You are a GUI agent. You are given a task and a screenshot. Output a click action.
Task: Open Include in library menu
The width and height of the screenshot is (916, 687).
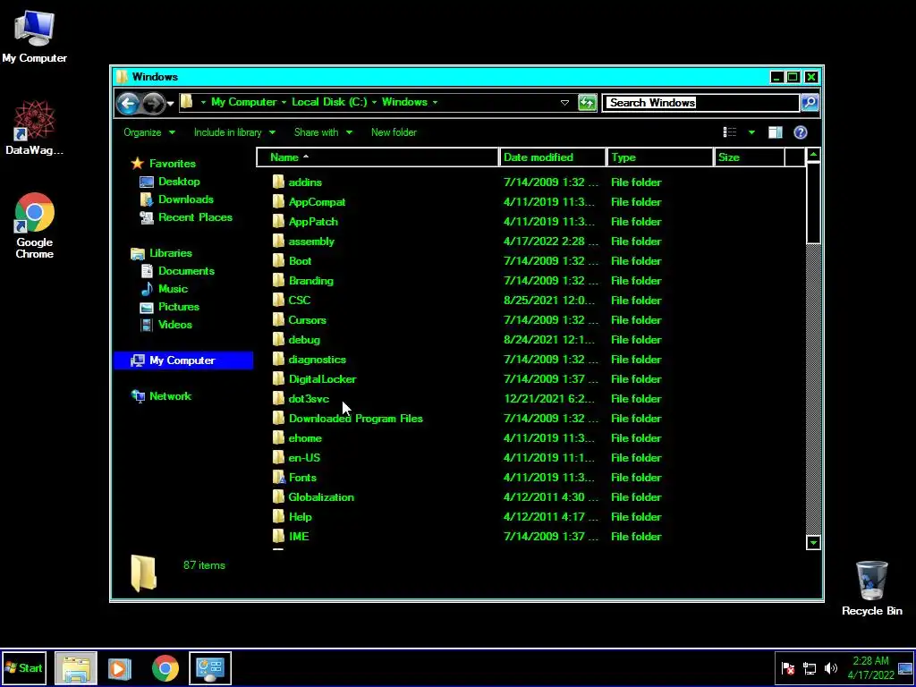(x=234, y=132)
